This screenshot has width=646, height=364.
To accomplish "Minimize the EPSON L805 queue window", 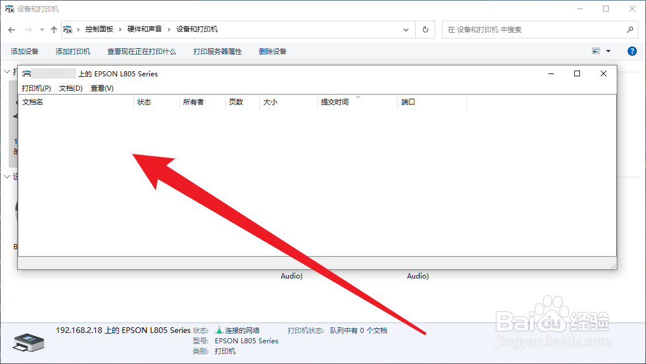I will [x=551, y=73].
